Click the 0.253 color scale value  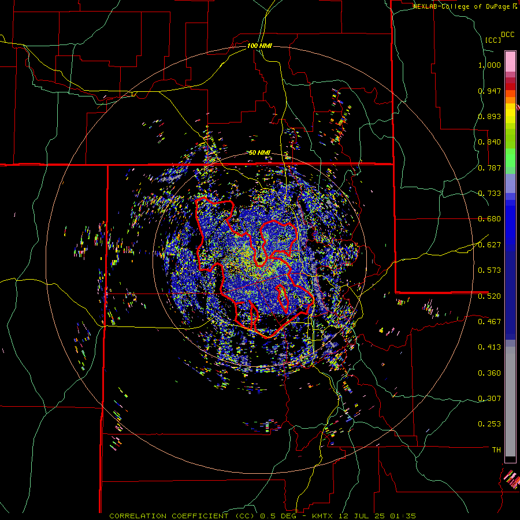tap(489, 424)
